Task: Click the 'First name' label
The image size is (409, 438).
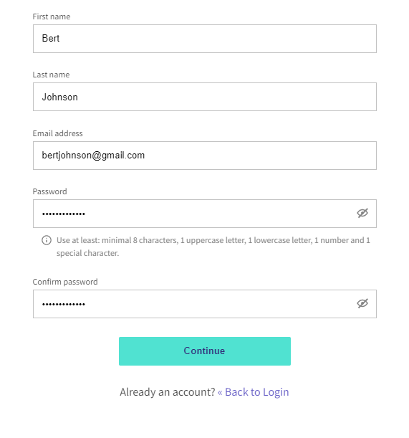Action: click(52, 16)
